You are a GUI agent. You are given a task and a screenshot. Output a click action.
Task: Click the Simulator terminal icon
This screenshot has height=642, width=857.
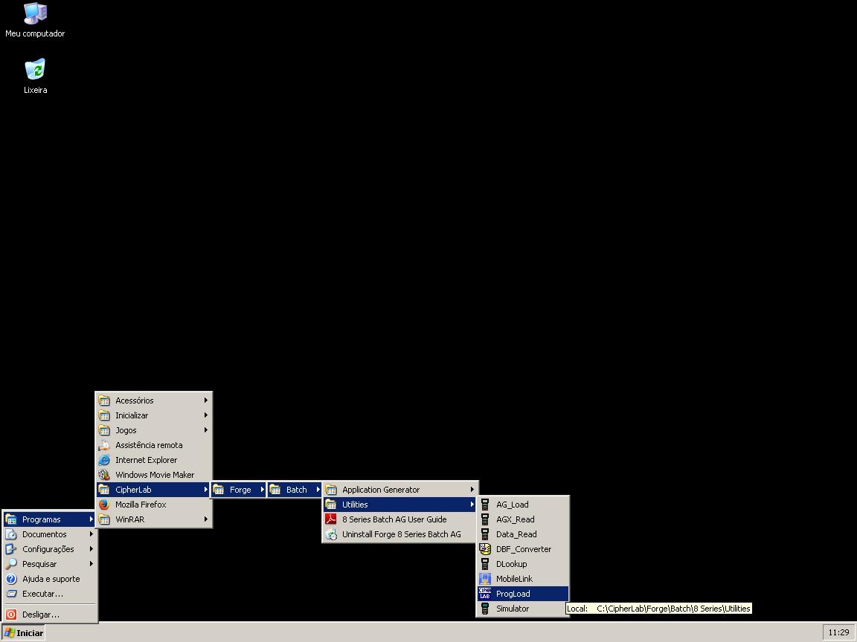click(x=485, y=608)
